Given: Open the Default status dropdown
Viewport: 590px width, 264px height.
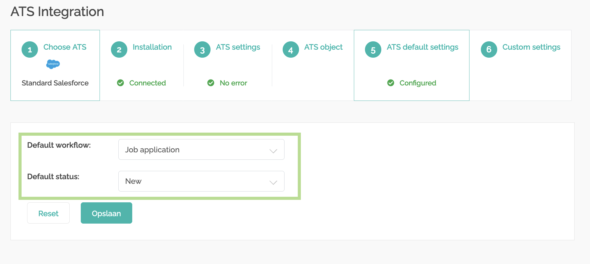Looking at the screenshot, I should [201, 181].
